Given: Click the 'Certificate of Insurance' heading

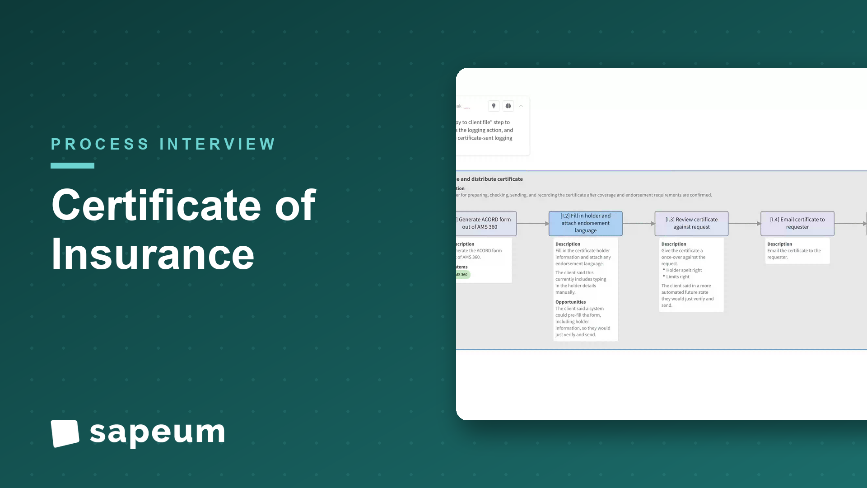Looking at the screenshot, I should tap(184, 230).
